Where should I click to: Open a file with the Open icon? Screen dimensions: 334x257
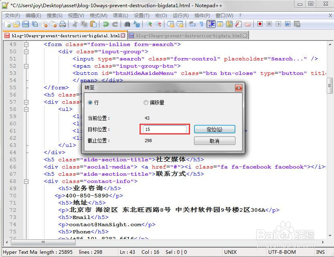tap(17, 24)
